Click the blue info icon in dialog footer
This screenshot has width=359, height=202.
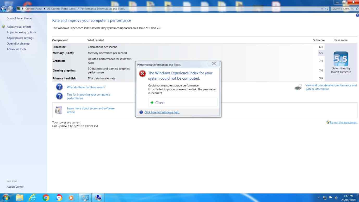coord(141,112)
